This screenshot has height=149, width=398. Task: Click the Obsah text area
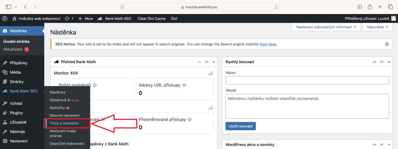pos(307,106)
